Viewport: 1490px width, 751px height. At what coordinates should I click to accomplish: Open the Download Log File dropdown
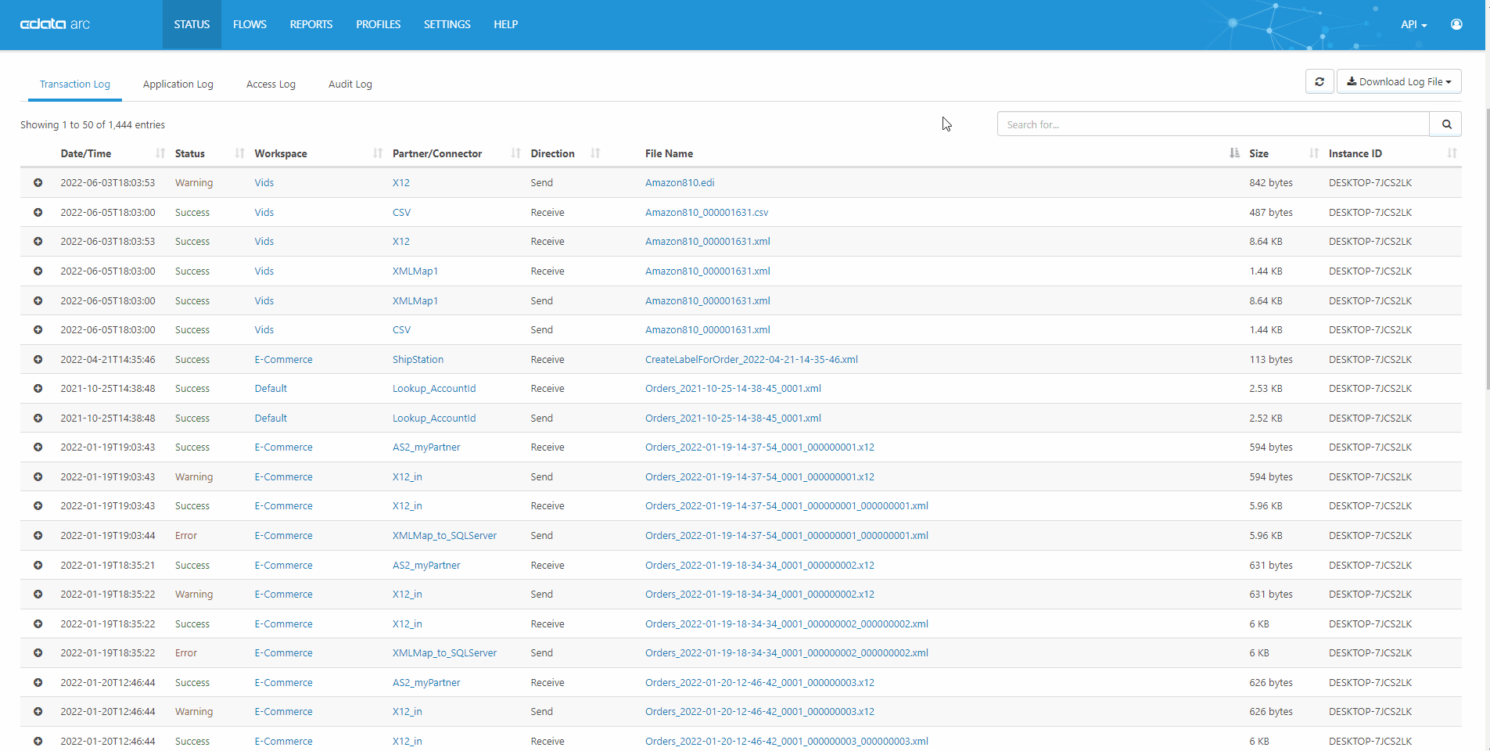pos(1398,81)
